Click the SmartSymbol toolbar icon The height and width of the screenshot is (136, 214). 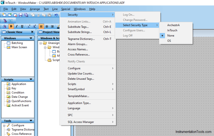(x=10, y=21)
